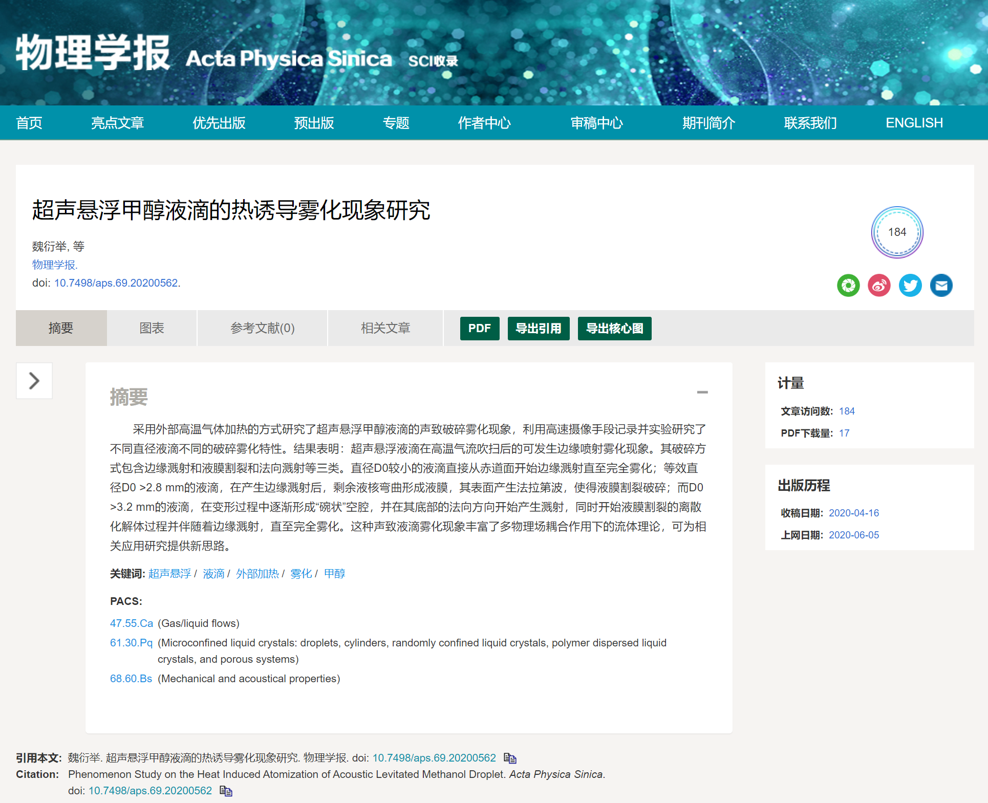Image resolution: width=988 pixels, height=803 pixels.
Task: Collapse the 摘要 abstract section
Action: (702, 393)
